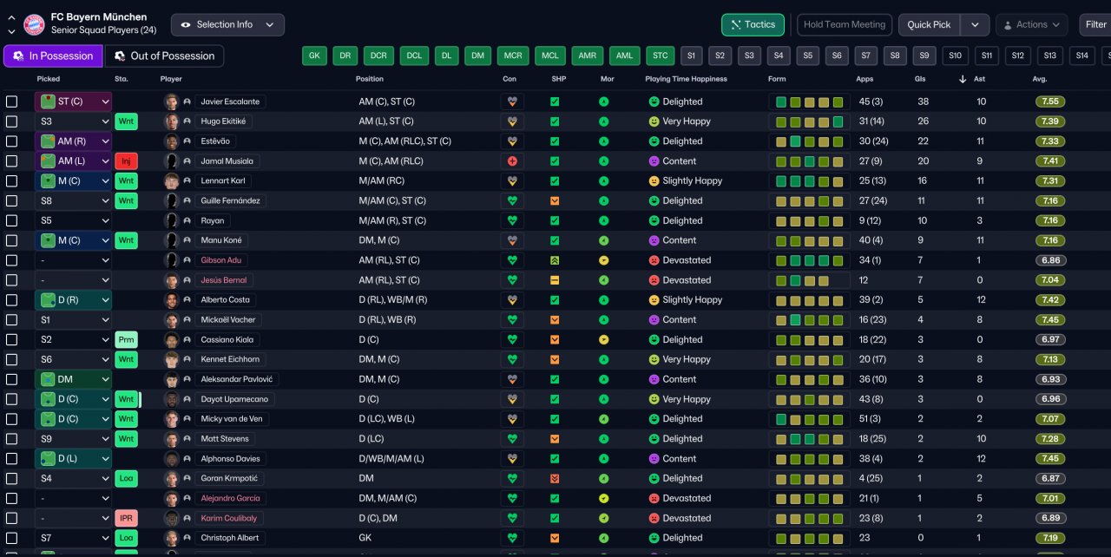Select the GK position slot
The width and height of the screenshot is (1111, 557).
coord(314,56)
